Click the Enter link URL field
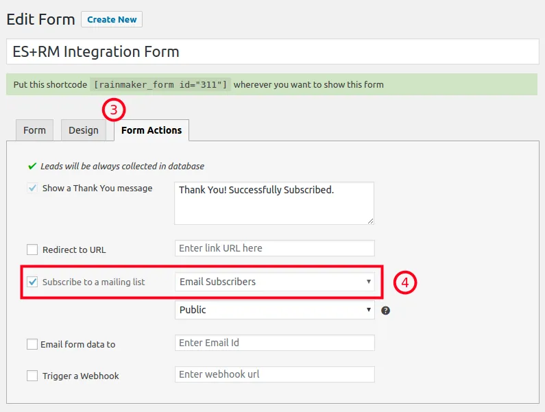The height and width of the screenshot is (412, 545). 275,248
